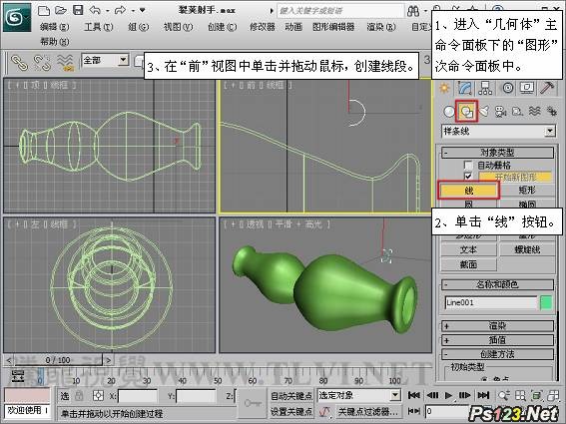Enable the 自动栅格 checkbox
The image size is (566, 424).
click(x=468, y=166)
